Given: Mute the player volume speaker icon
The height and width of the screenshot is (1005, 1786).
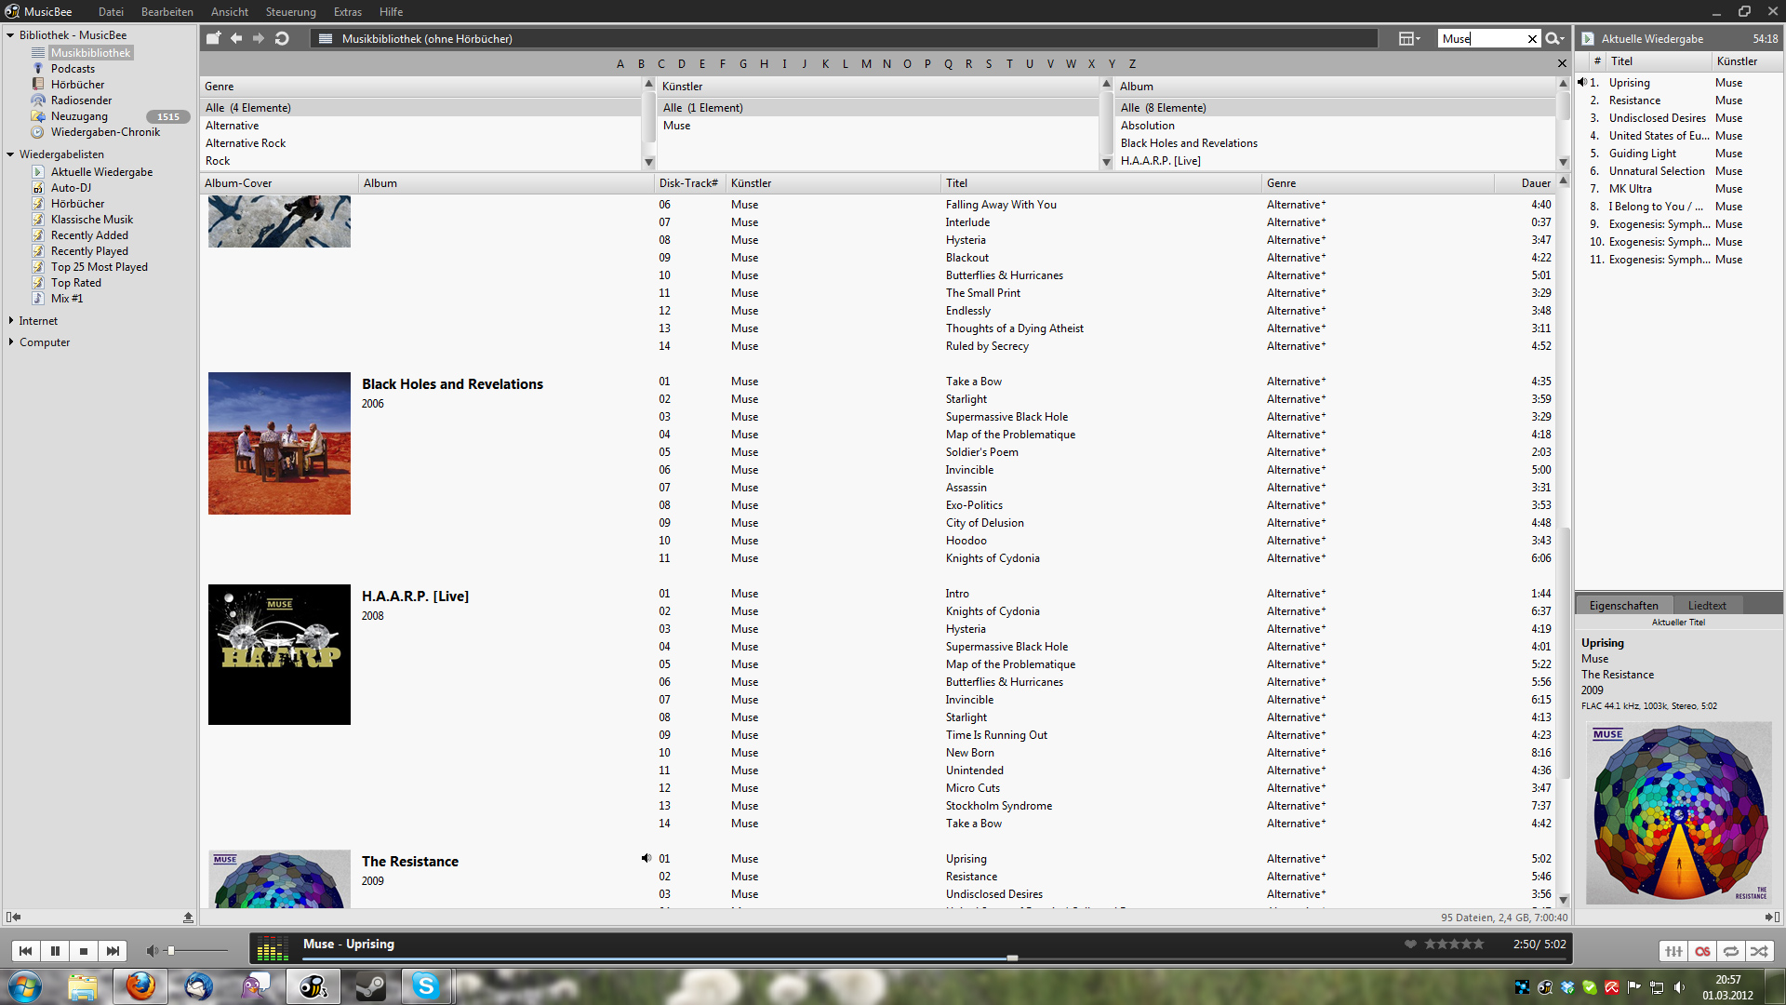Looking at the screenshot, I should tap(152, 951).
